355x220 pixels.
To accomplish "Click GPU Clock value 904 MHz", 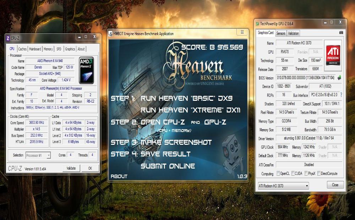I will tap(283, 147).
